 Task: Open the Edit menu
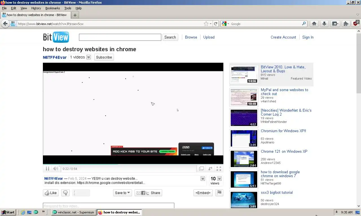point(14,8)
